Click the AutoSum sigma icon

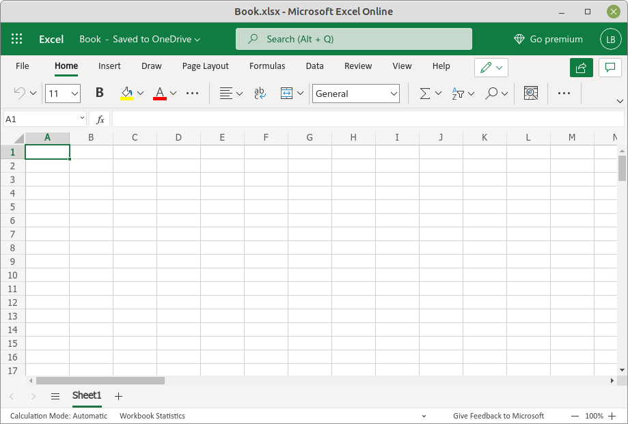[425, 94]
